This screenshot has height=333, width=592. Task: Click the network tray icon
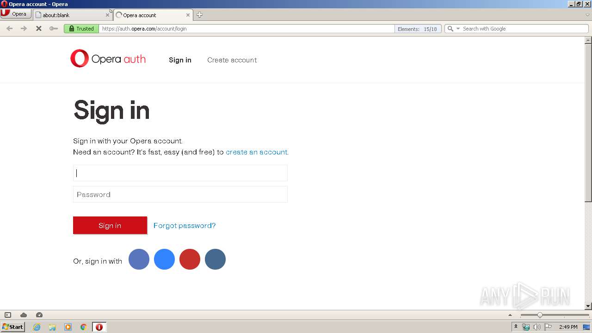point(526,327)
